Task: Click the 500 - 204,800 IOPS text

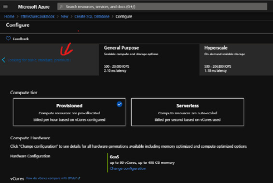Action: pyautogui.click(x=218, y=66)
